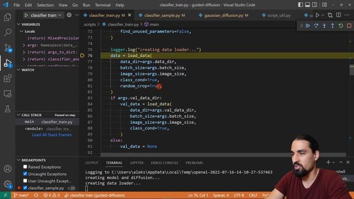Step out in debug toolbar
354x199 pixels.
[332, 26]
